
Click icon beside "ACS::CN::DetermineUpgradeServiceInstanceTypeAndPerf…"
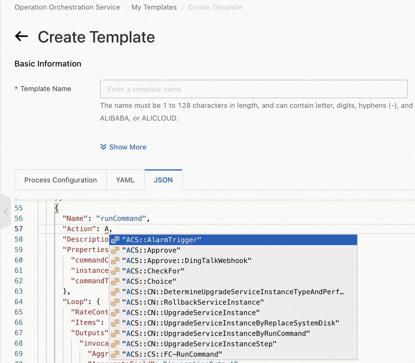115,292
